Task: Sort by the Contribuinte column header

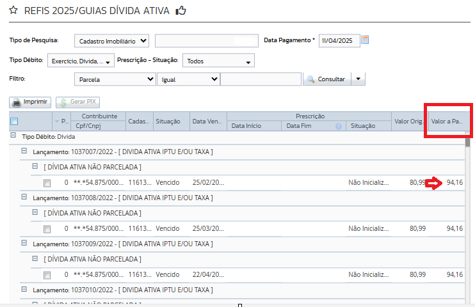Action: (99, 116)
